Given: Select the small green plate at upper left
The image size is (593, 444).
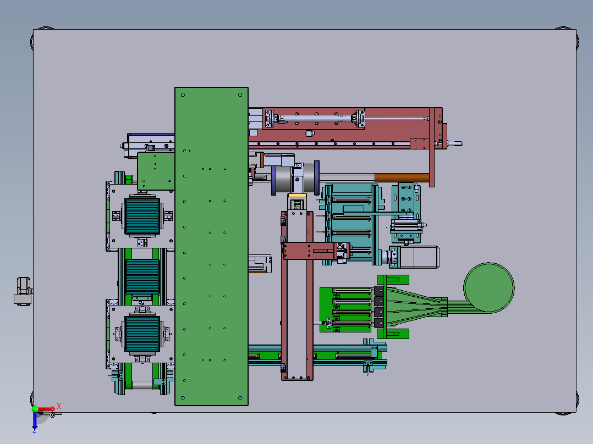Looking at the screenshot, I should click(x=156, y=171).
